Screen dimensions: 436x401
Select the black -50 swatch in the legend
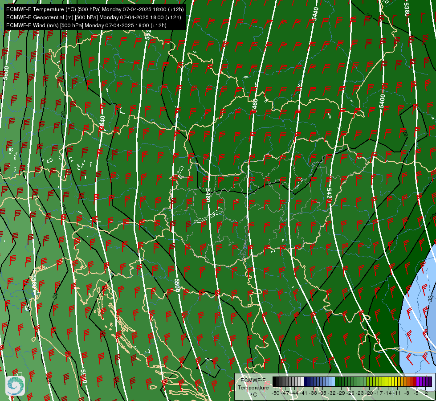point(274,381)
